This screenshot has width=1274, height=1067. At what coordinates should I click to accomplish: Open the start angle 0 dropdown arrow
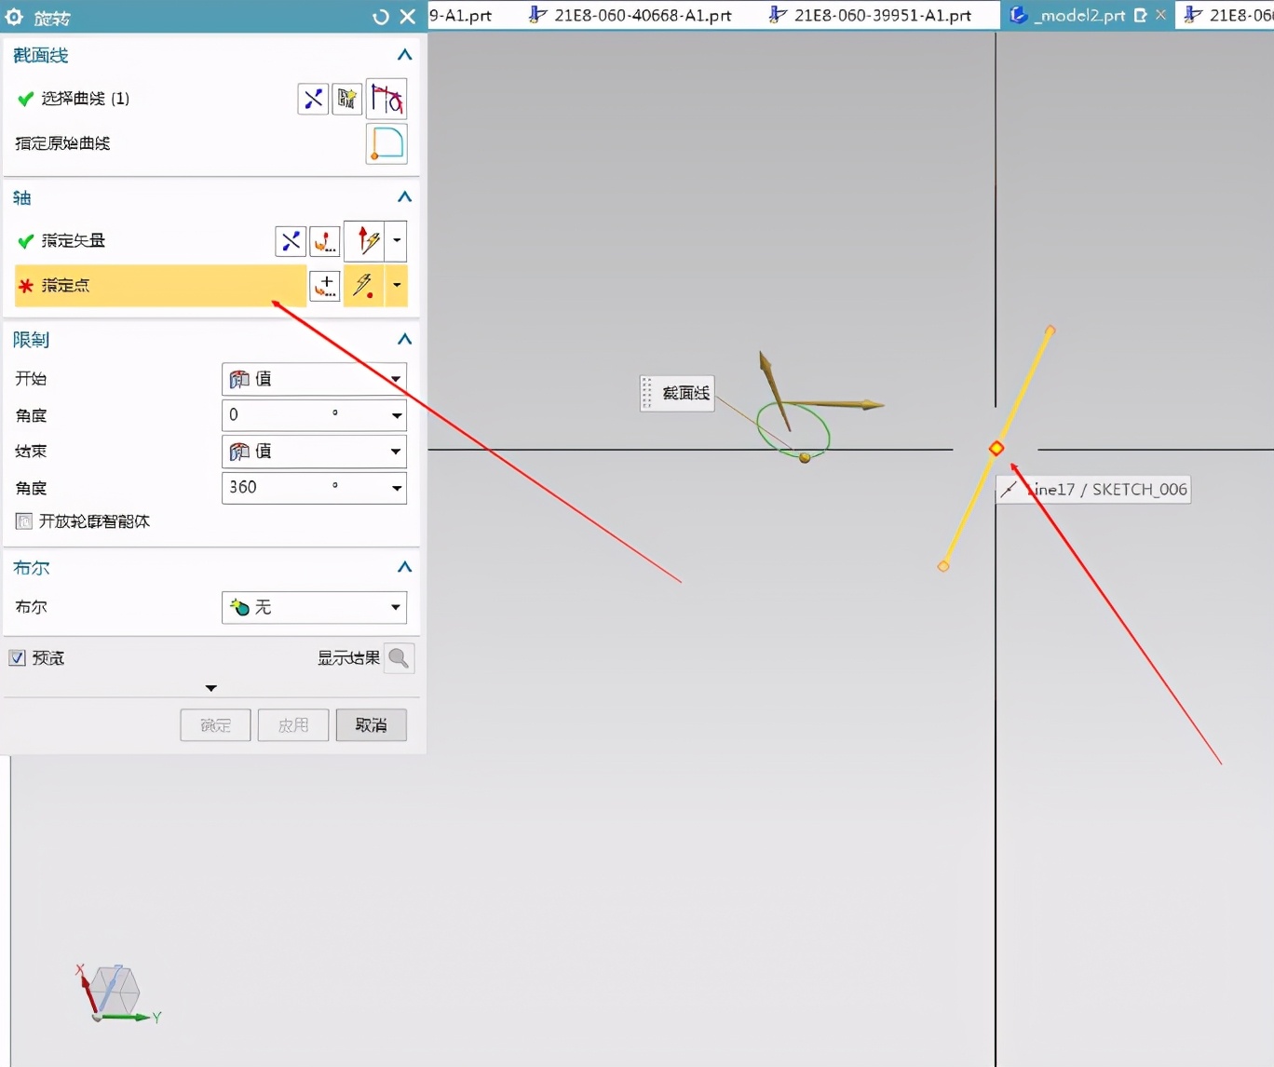tap(397, 415)
